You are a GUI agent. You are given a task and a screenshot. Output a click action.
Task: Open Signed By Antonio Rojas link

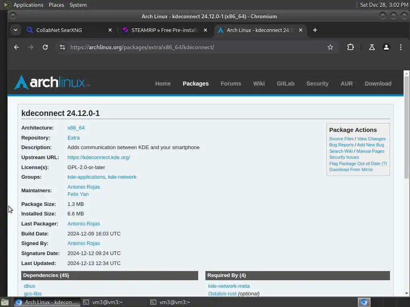[x=84, y=243]
